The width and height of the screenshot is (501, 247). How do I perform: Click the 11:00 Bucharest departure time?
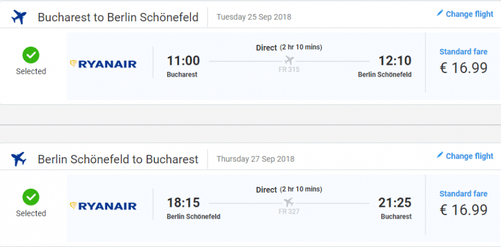183,61
